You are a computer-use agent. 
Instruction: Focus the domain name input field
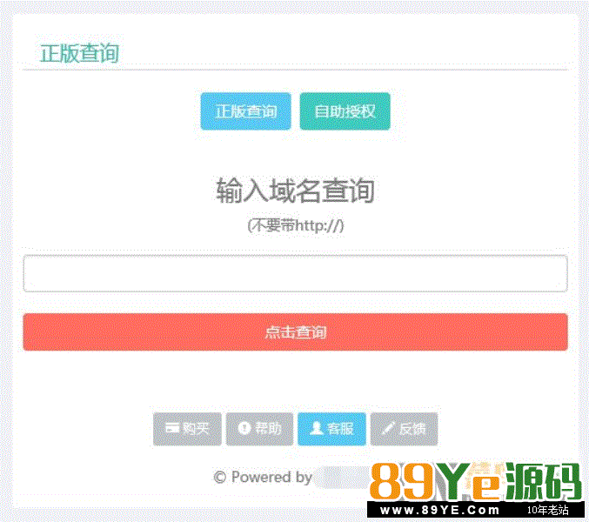click(x=295, y=273)
